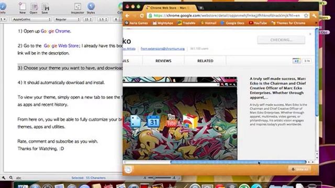Close the theme detail overlay
This screenshot has height=188, width=335.
310,34
